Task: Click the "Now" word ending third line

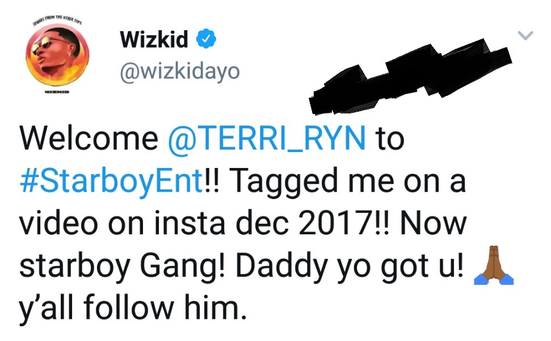Action: tap(432, 224)
